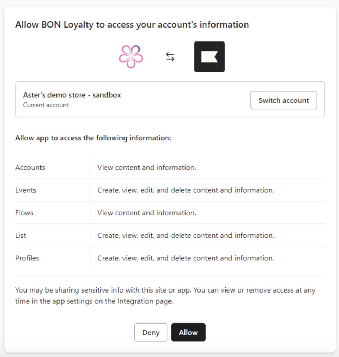Select the Profiles permission row label
The width and height of the screenshot is (339, 357).
[x=27, y=258]
